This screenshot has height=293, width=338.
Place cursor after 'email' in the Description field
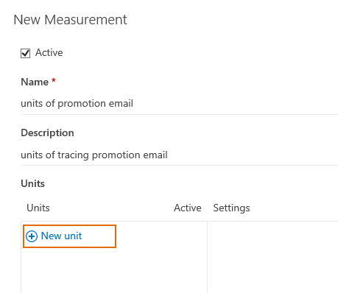(168, 155)
